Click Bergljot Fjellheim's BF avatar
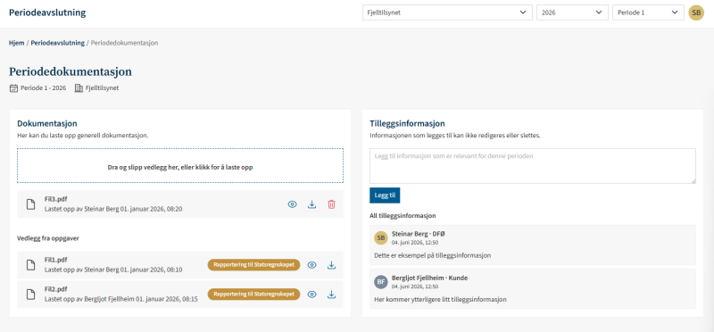 coord(381,282)
